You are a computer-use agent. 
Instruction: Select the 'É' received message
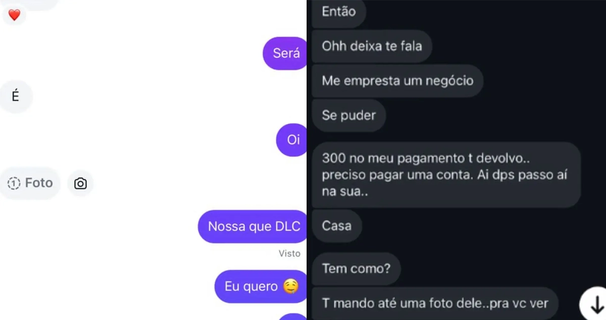(x=16, y=96)
